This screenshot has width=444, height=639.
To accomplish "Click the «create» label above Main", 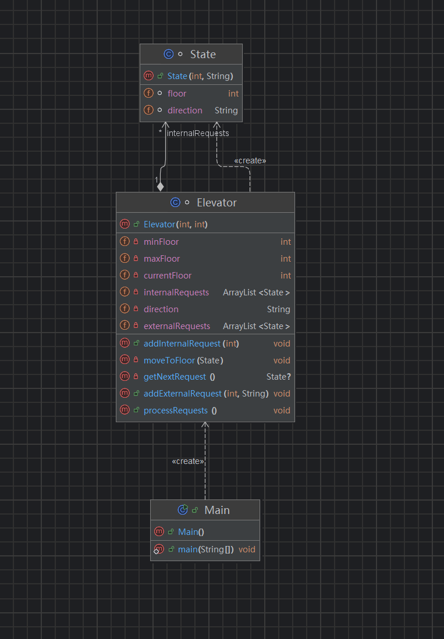I will [x=187, y=461].
